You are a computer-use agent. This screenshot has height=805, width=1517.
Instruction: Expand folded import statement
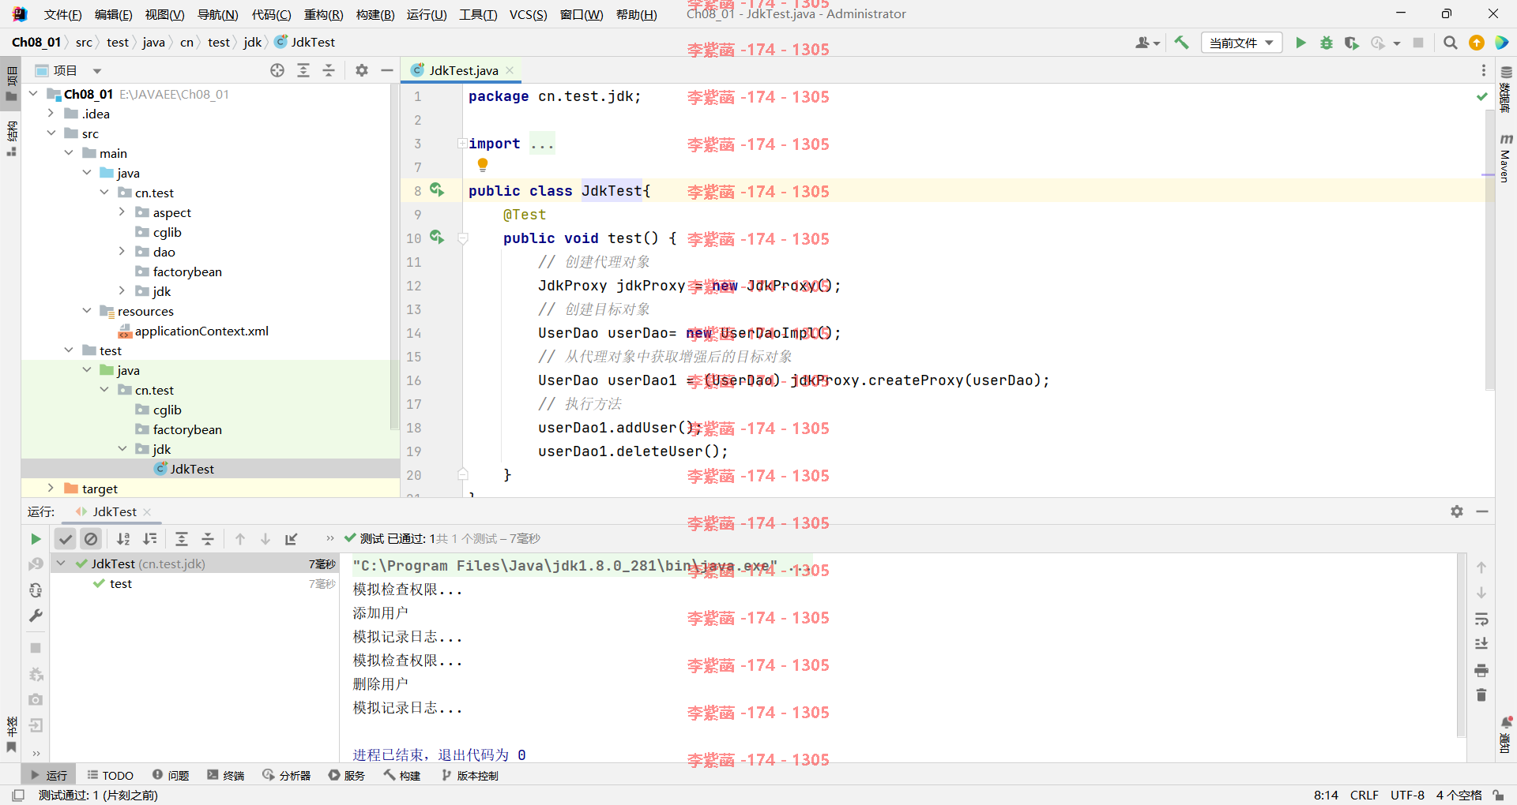461,144
